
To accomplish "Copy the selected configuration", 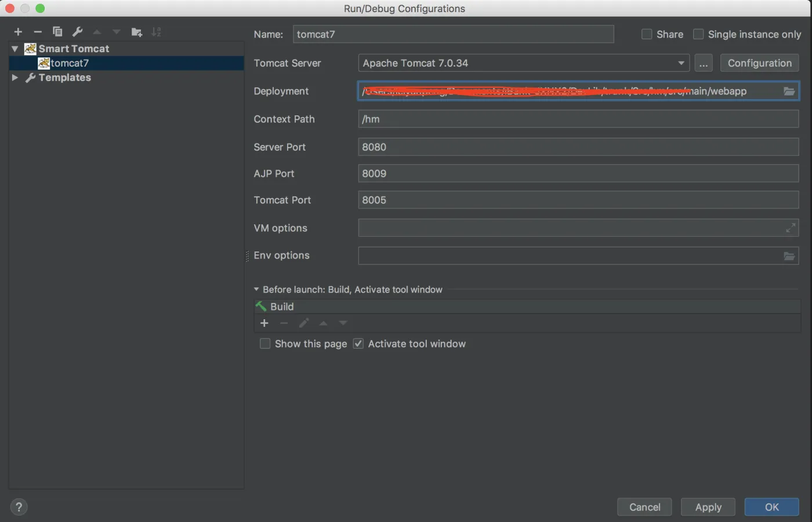I will point(57,32).
